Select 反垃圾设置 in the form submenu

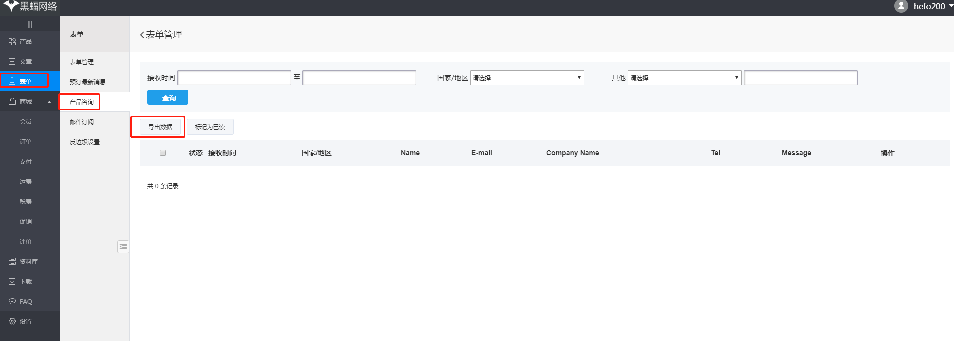click(85, 142)
